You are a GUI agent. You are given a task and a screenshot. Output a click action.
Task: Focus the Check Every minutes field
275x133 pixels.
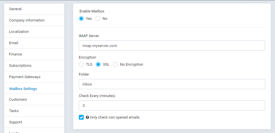pos(172,106)
